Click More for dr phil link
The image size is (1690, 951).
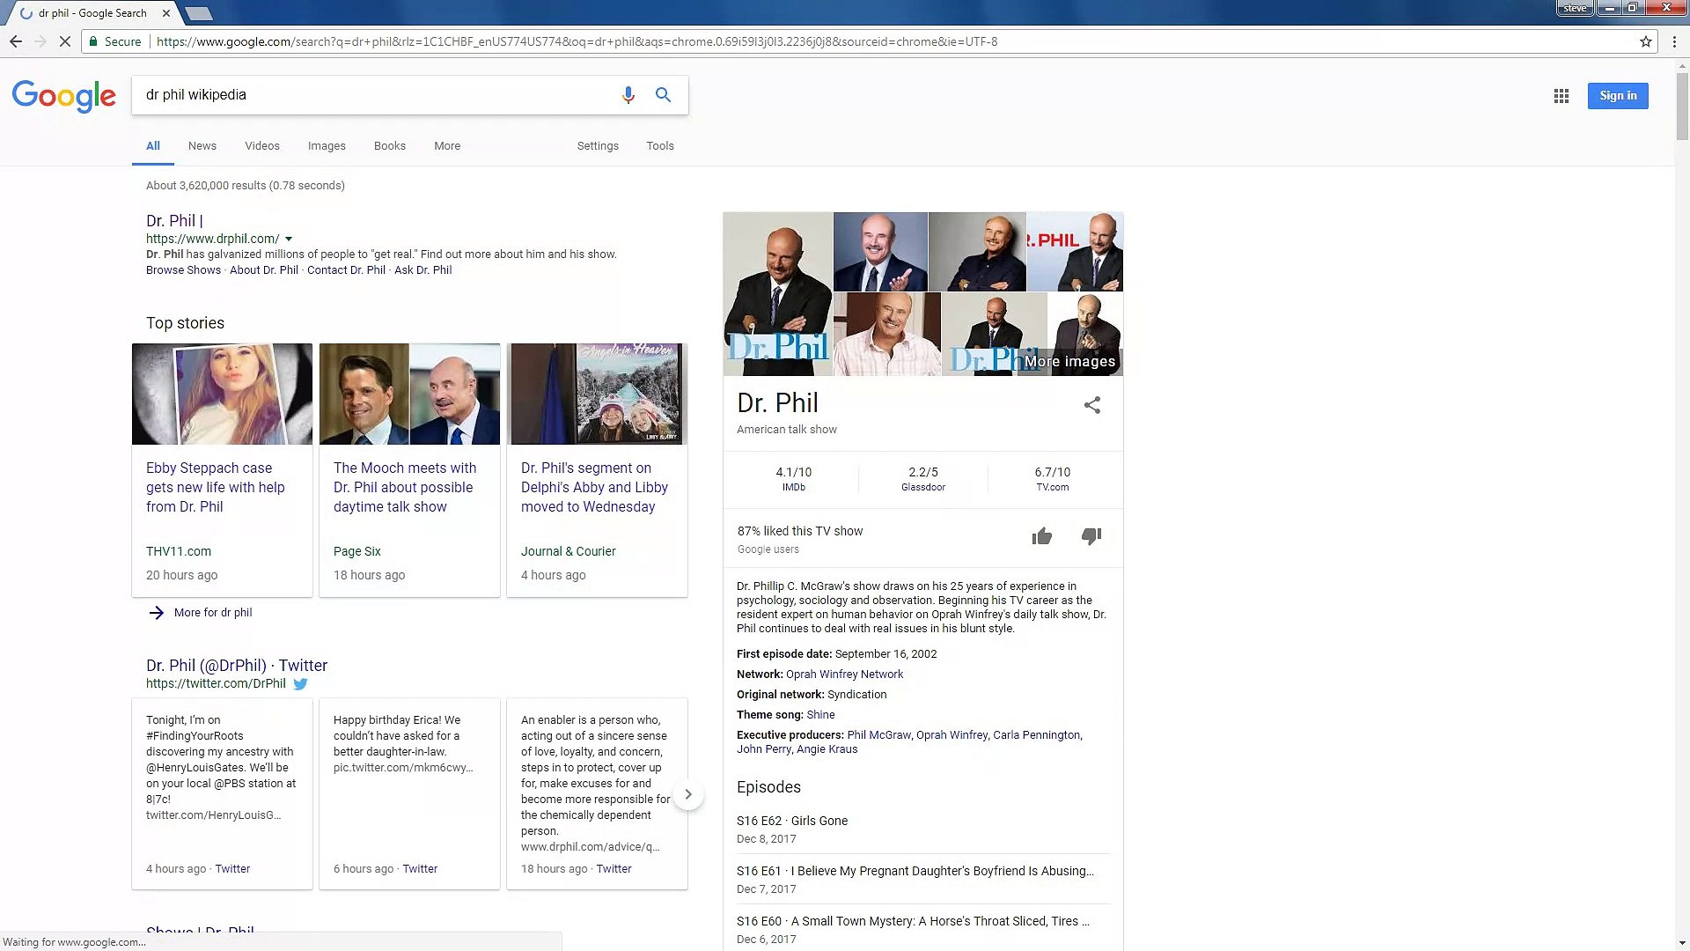pos(213,613)
